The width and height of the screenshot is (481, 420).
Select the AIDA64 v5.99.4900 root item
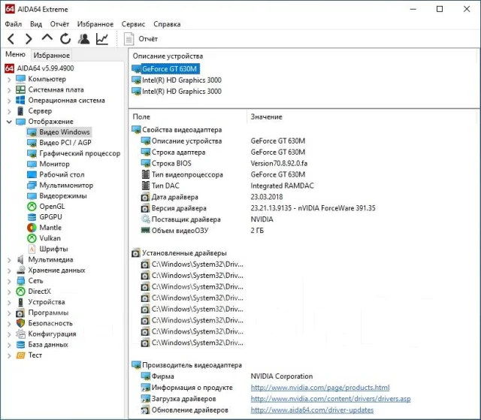(39, 68)
